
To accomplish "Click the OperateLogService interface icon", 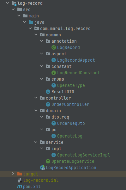I will tap(48, 161).
